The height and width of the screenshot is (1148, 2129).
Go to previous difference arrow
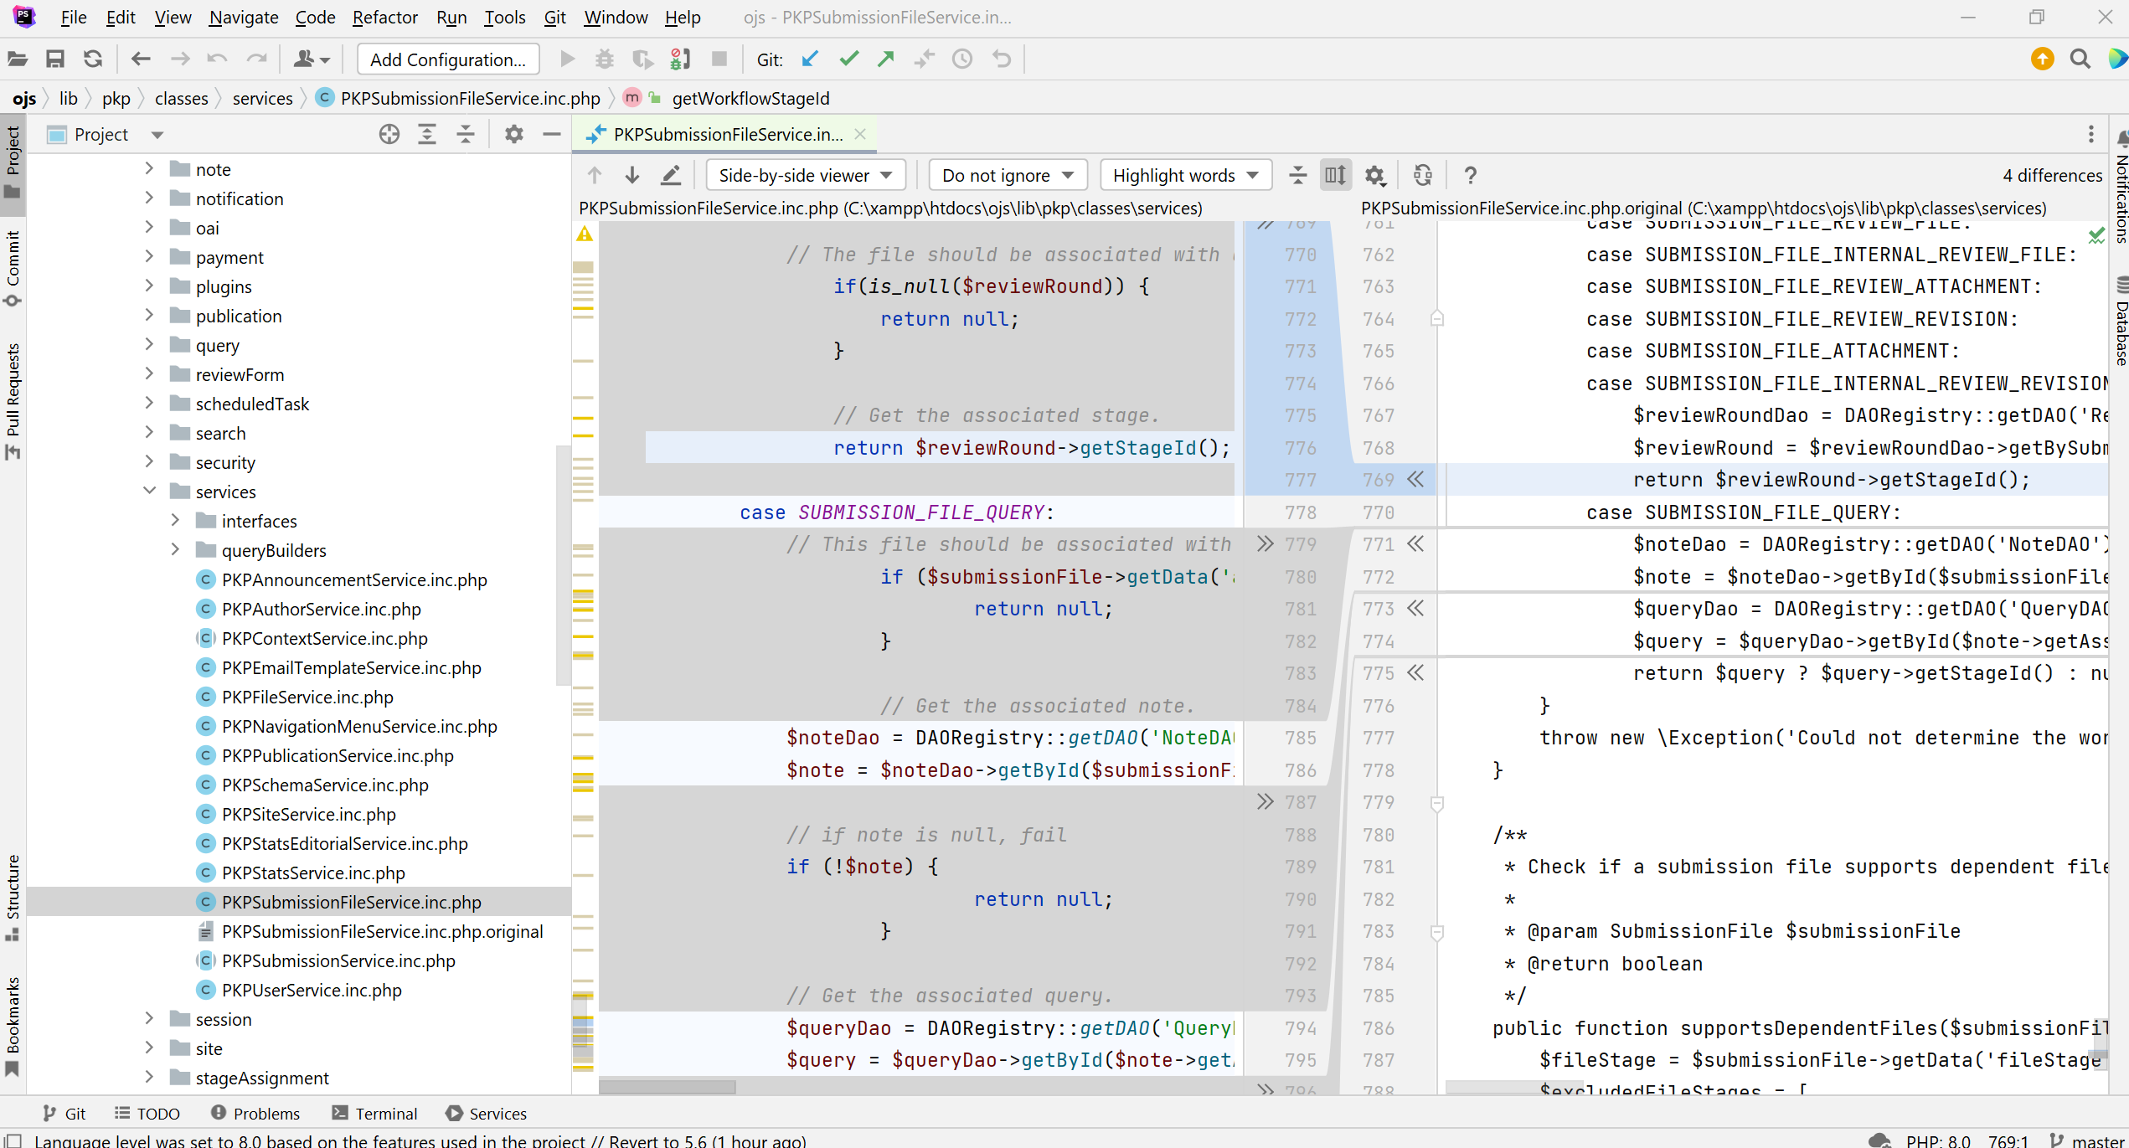click(595, 176)
